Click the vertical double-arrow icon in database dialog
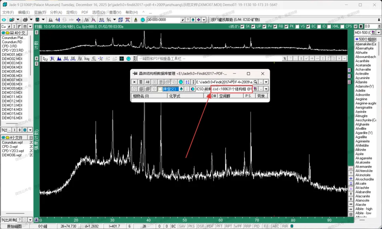382x229 pixels. (x=193, y=82)
